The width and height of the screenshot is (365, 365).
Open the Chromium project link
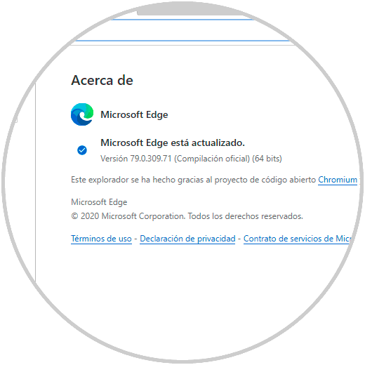click(338, 180)
